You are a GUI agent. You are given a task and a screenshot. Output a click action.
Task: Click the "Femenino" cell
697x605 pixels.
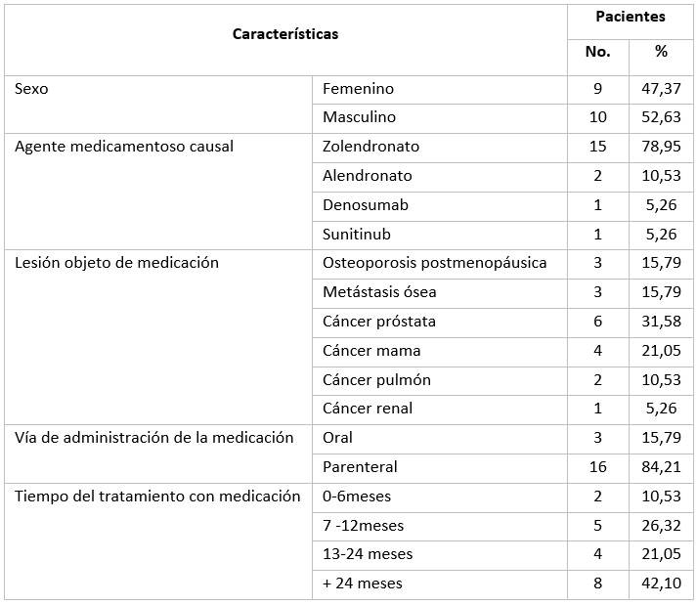click(x=358, y=89)
